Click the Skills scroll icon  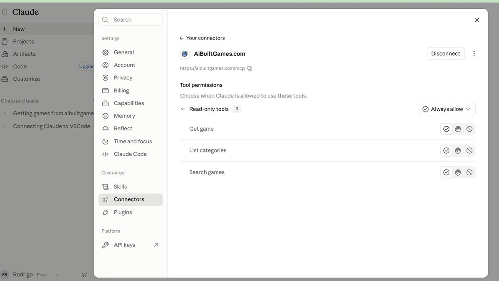[106, 187]
